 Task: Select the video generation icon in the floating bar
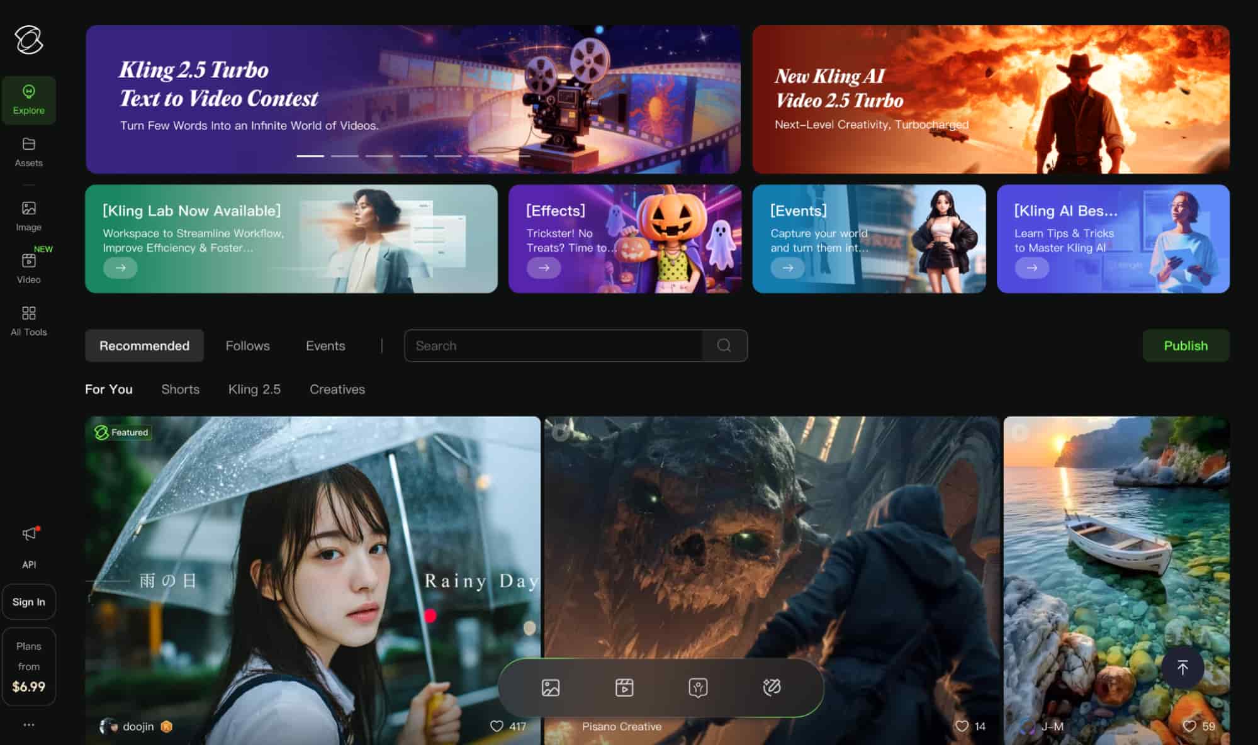624,687
